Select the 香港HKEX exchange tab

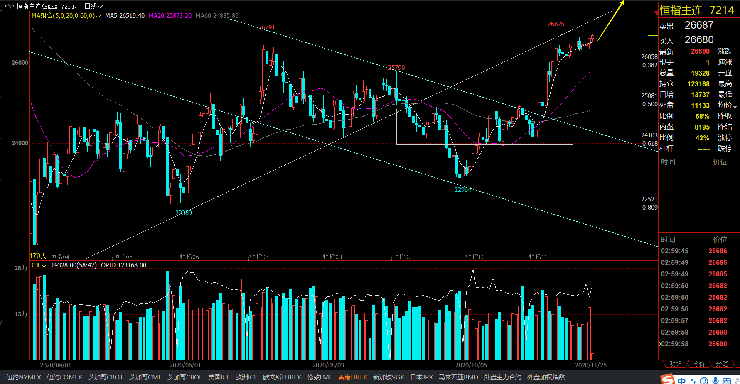click(353, 377)
